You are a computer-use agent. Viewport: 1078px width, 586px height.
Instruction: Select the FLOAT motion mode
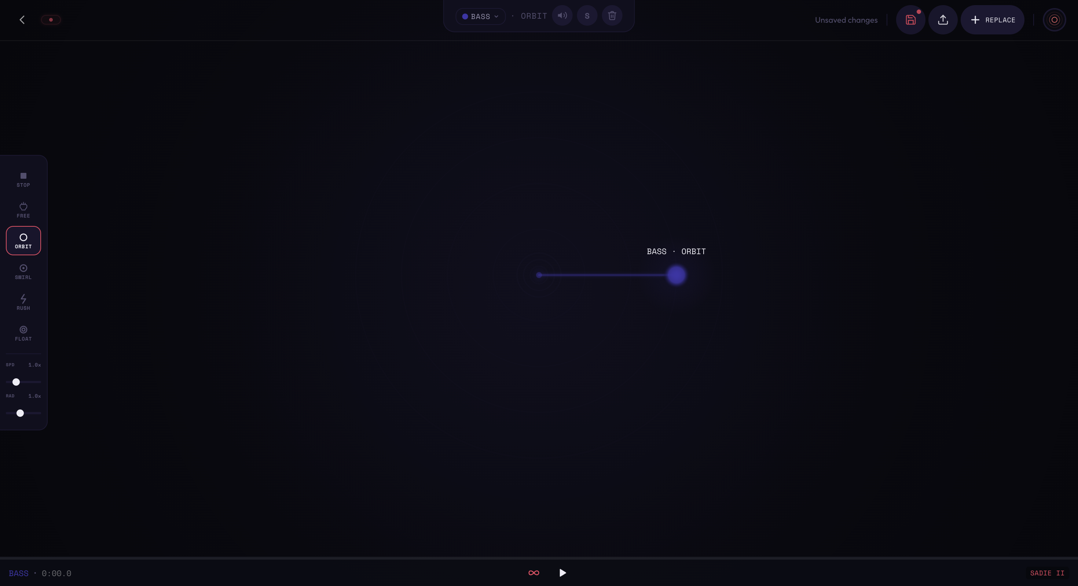pyautogui.click(x=23, y=333)
